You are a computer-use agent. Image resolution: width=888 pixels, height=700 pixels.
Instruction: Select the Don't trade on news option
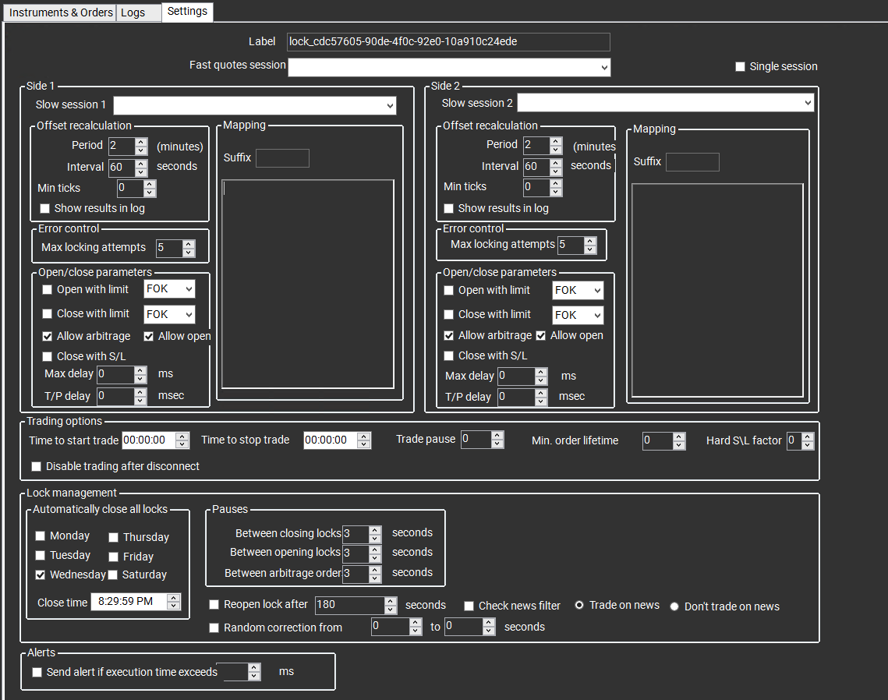674,606
